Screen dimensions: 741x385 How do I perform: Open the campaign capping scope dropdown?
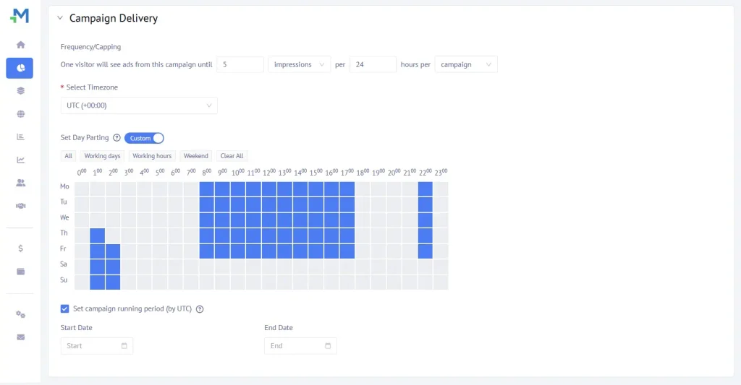466,64
